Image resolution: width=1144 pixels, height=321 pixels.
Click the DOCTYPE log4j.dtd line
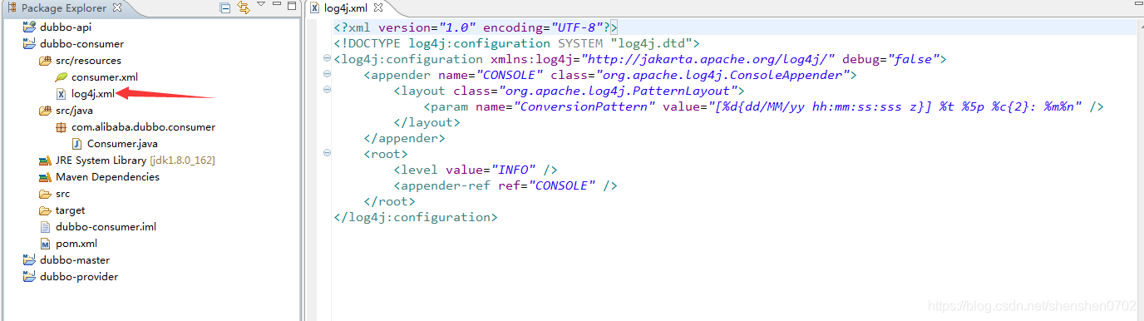coord(517,43)
